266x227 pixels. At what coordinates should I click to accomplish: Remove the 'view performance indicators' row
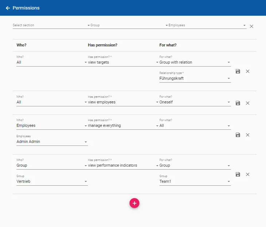pyautogui.click(x=248, y=174)
